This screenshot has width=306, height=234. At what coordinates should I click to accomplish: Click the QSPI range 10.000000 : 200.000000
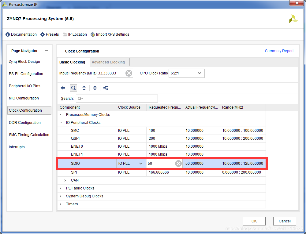tap(243, 139)
